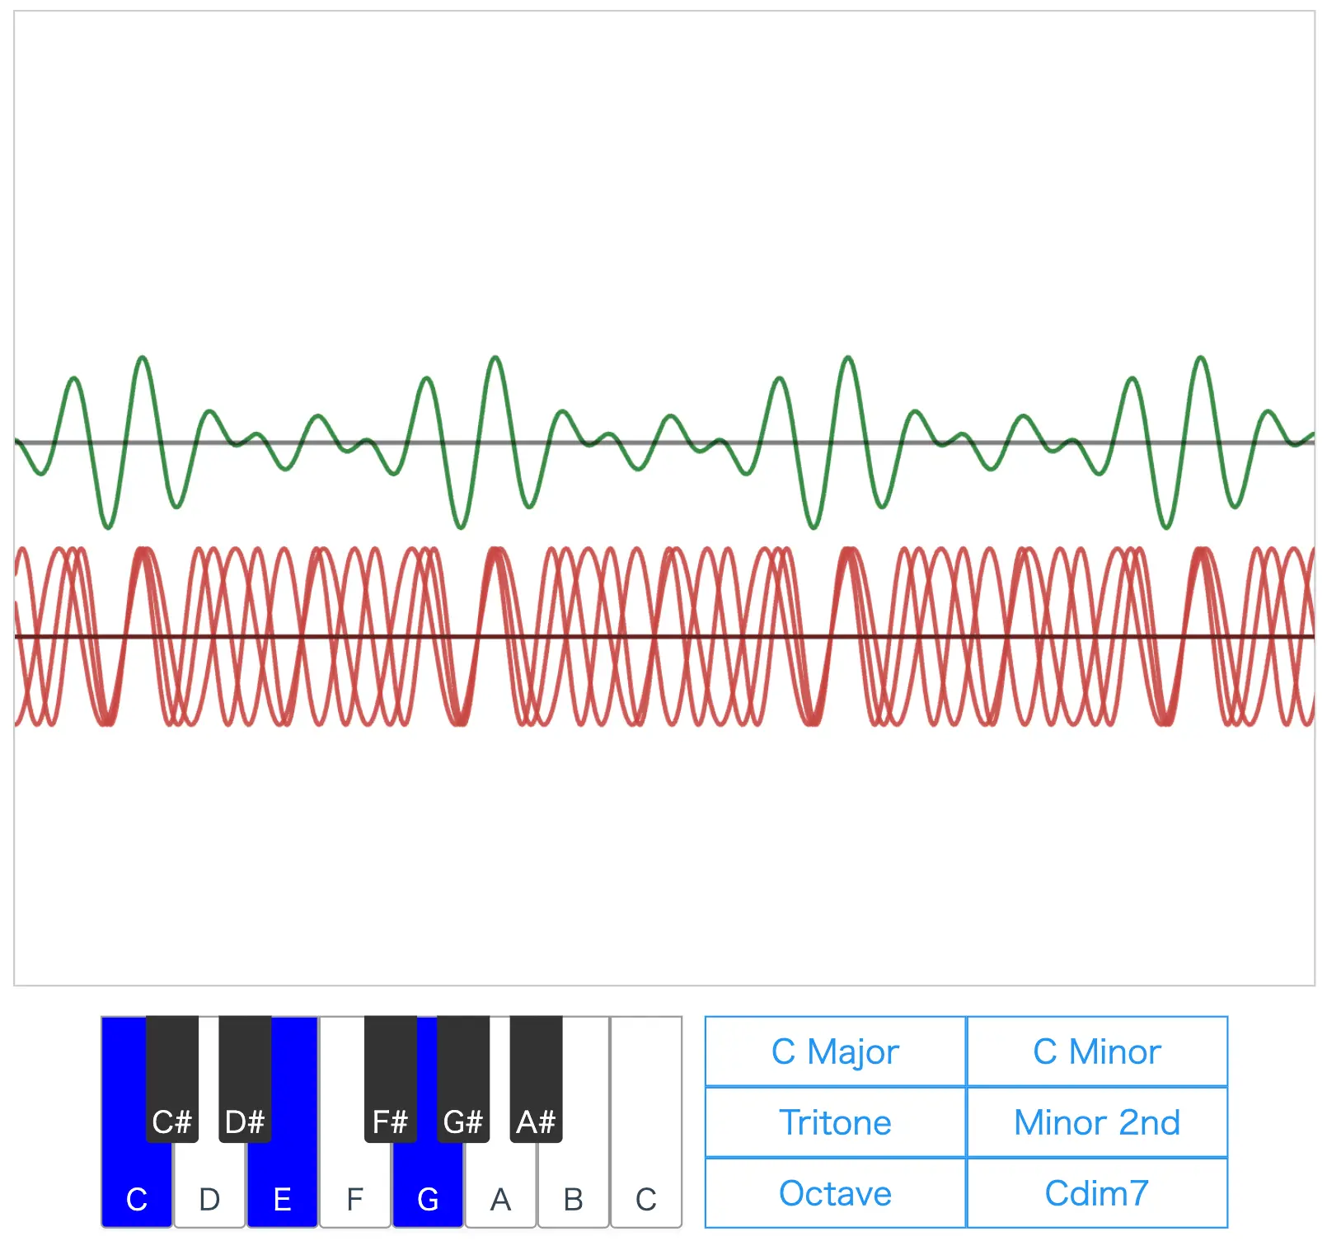
Task: Play the Tritone interval preset
Action: (x=833, y=1122)
